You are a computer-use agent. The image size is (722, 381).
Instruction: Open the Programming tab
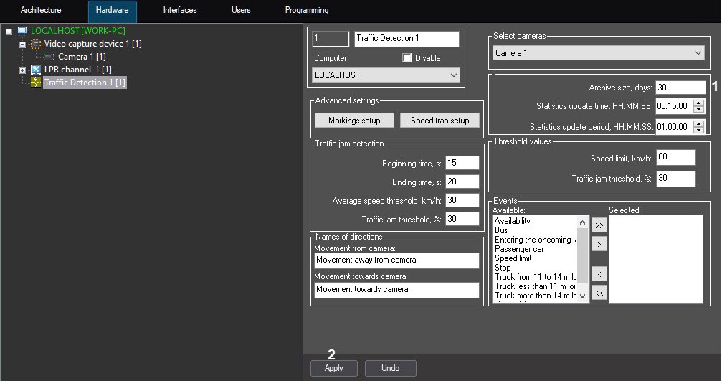pos(306,11)
